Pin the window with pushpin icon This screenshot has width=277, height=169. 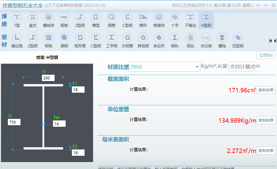tap(258, 5)
